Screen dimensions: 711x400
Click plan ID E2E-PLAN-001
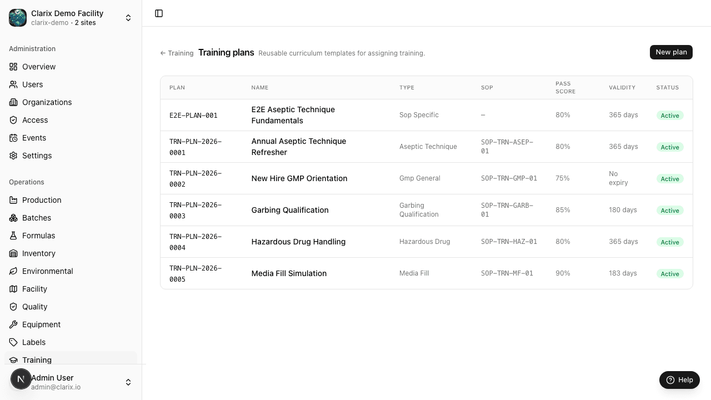193,116
